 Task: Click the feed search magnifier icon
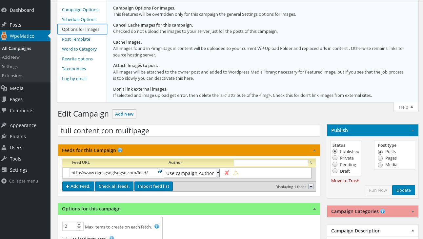310,163
